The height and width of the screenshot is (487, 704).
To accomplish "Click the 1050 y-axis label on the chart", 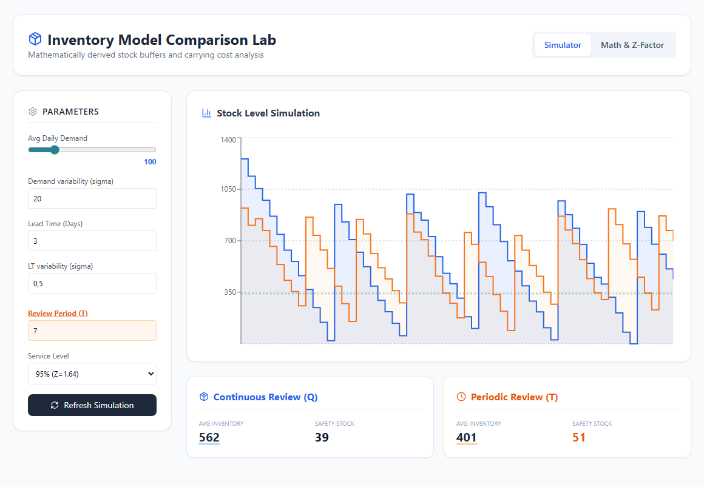I will pos(228,189).
